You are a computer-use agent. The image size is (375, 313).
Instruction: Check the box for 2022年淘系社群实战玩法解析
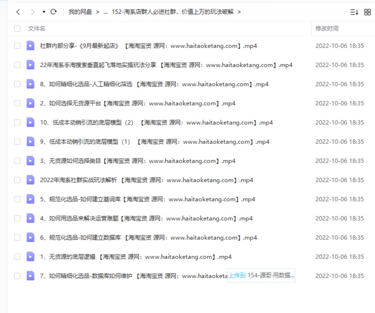pos(17,180)
